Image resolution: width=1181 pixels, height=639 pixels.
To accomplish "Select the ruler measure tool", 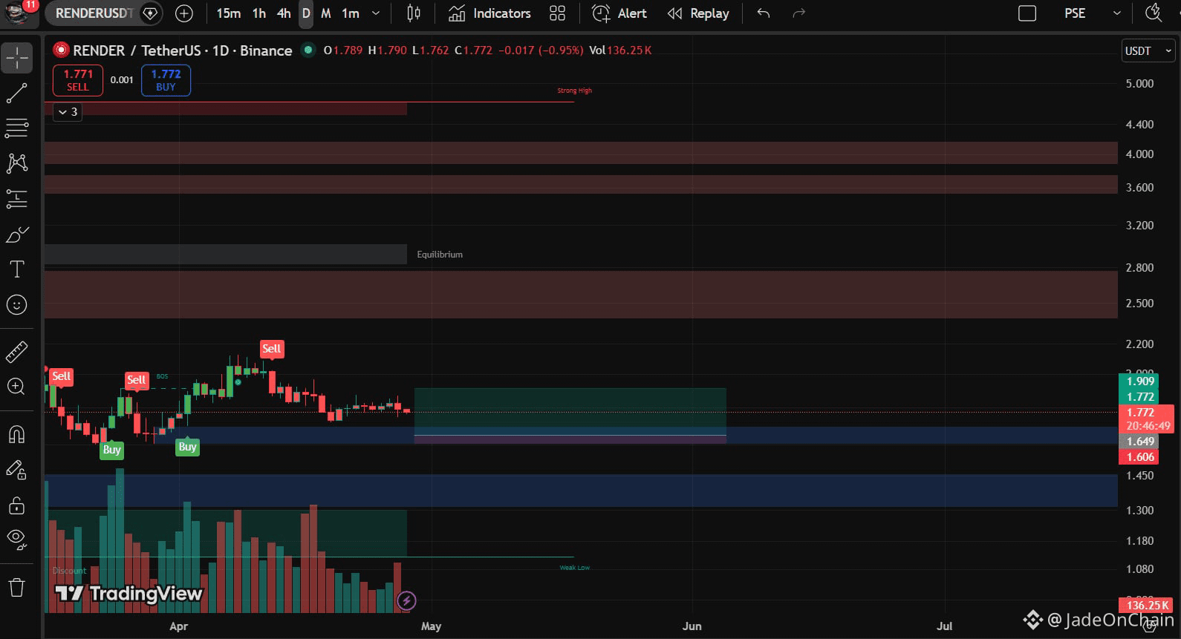I will click(17, 352).
